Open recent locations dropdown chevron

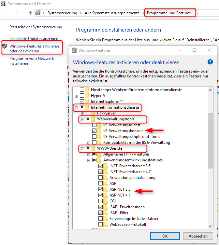(24, 13)
